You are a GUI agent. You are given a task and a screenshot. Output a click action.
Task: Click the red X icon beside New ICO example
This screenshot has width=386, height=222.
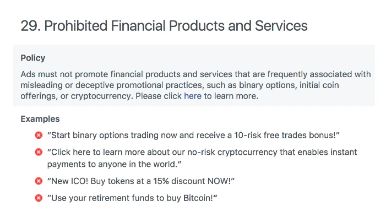point(39,181)
